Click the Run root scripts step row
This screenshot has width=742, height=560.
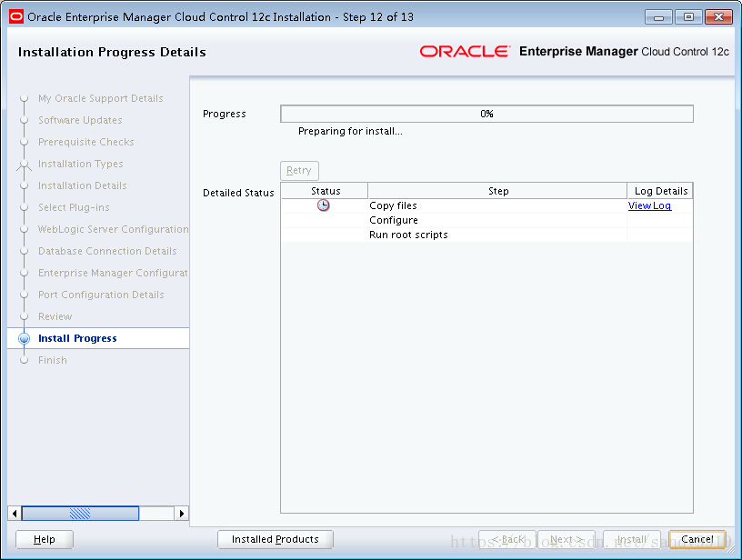coord(487,235)
